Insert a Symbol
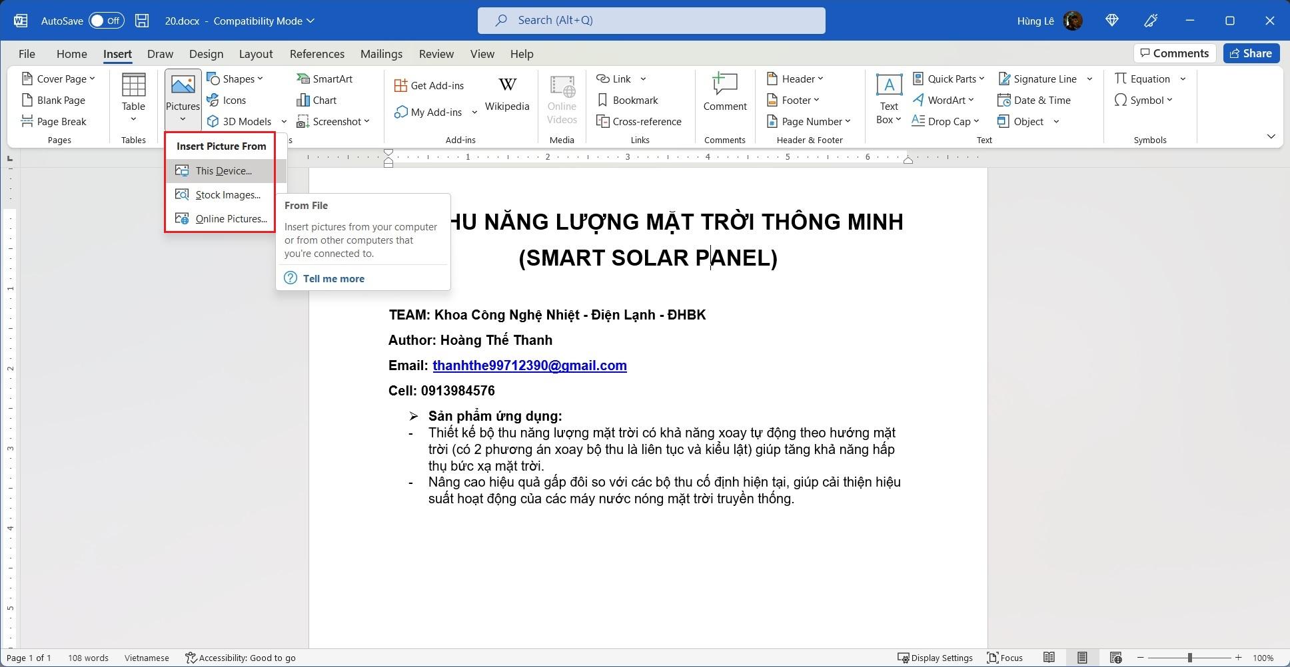1290x667 pixels. [1143, 100]
